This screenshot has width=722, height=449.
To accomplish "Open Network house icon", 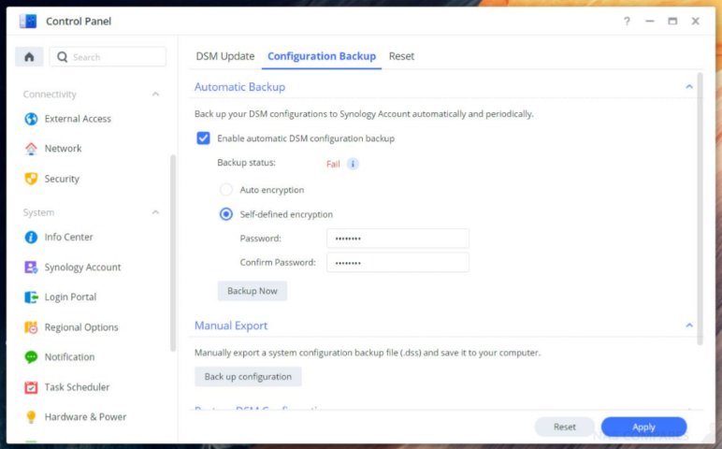I will tap(31, 149).
